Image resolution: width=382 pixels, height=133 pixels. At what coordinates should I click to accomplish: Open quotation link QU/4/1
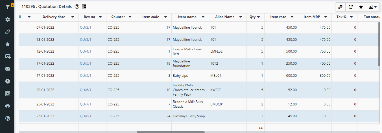pos(86,51)
